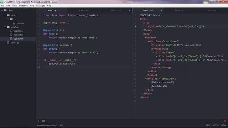The height and width of the screenshot is (128, 228).
Task: Collapse the css folder chevron
Action: 8,19
